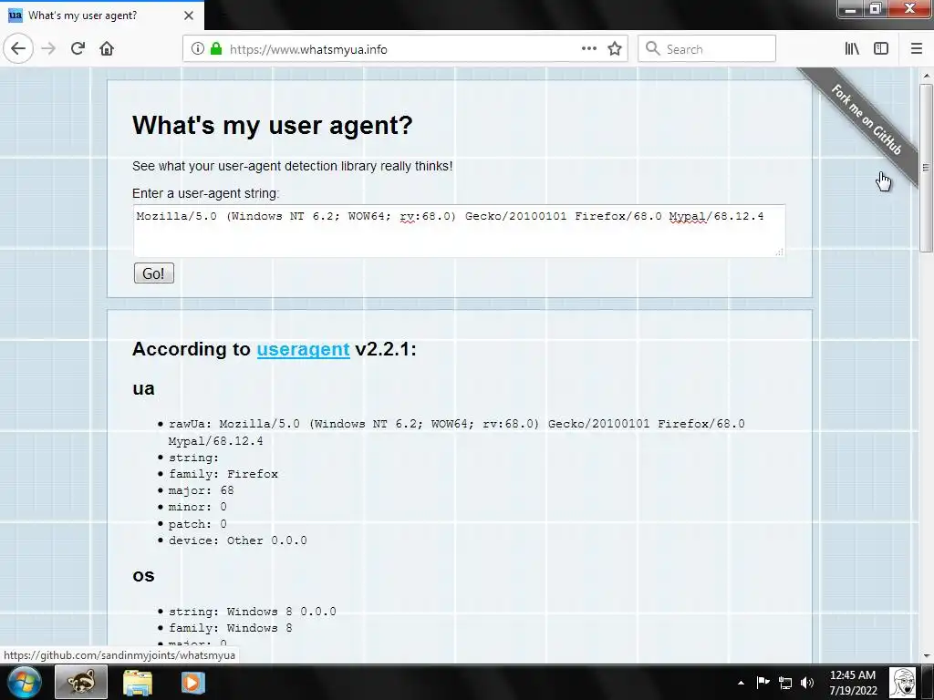Open the page actions three-dot menu

click(x=589, y=49)
